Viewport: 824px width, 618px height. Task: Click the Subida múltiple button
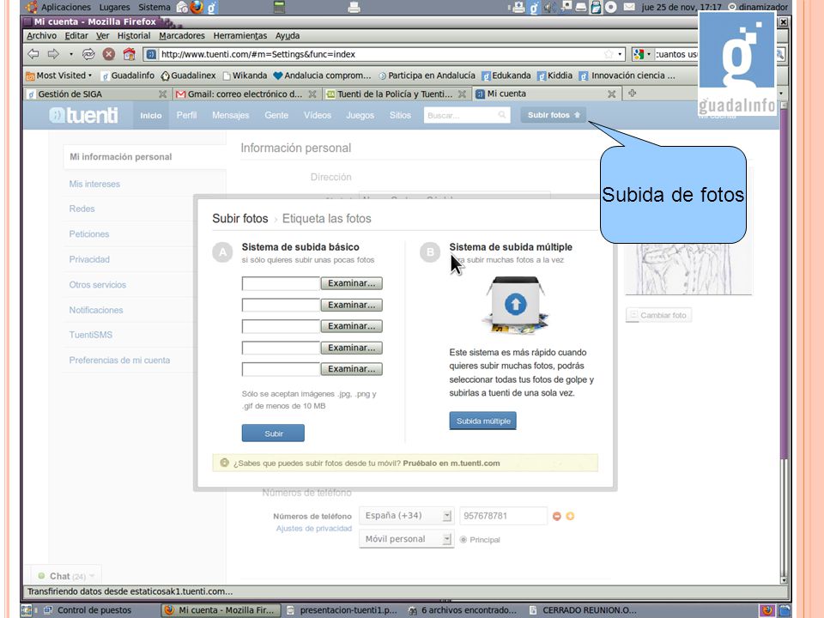coord(483,421)
